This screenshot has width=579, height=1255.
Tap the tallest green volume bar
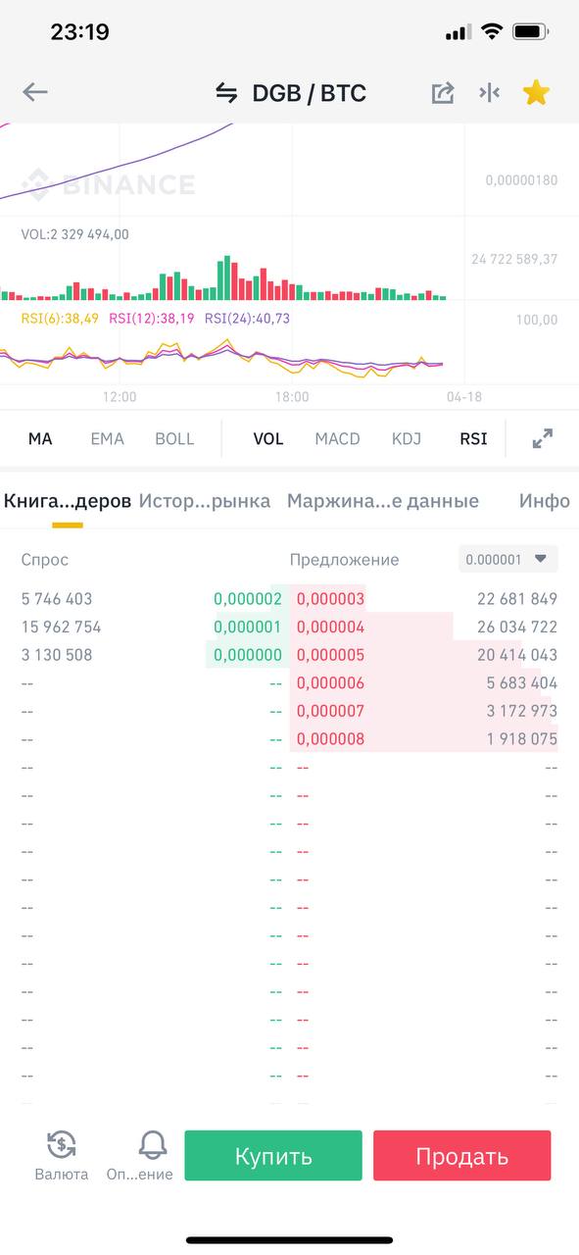226,277
